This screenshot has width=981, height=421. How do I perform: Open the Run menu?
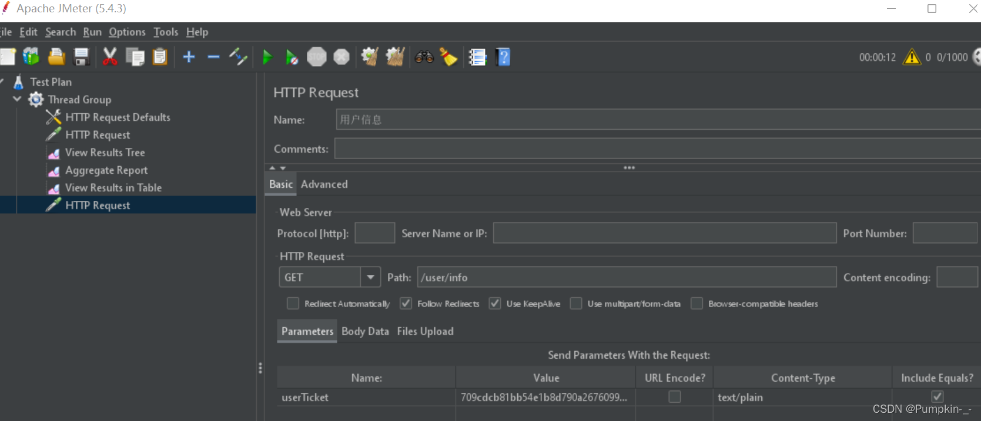point(92,32)
